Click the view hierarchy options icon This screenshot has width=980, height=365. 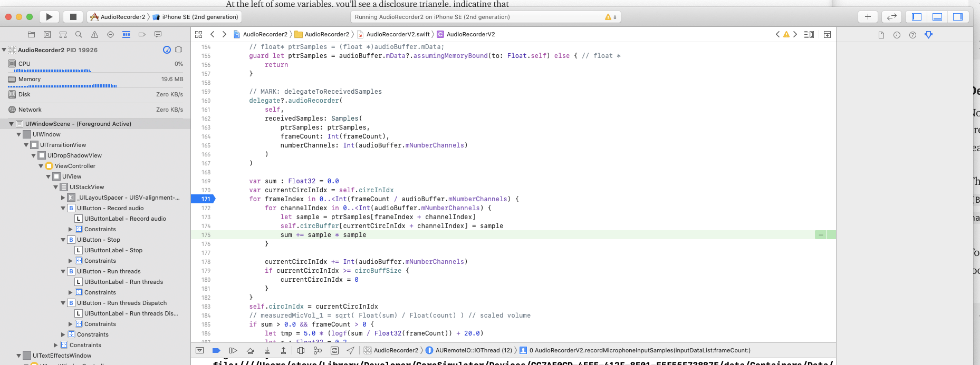179,50
